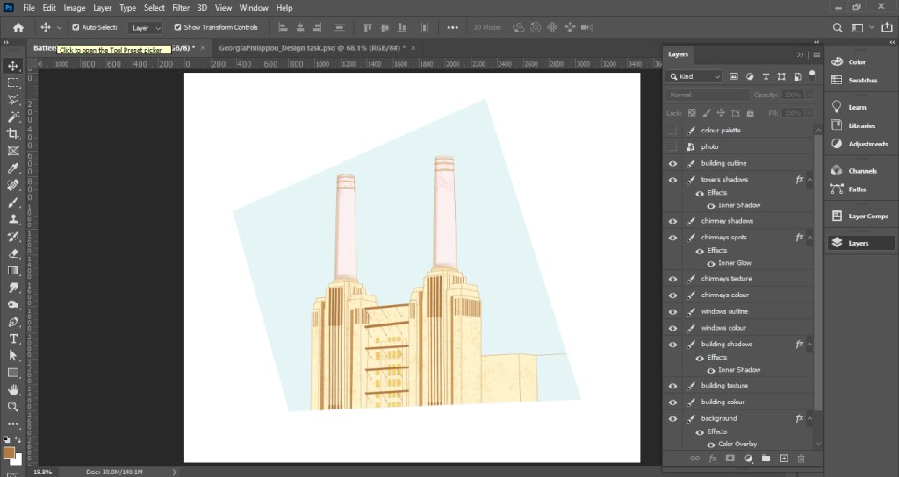Select the Hand tool

[x=13, y=390]
